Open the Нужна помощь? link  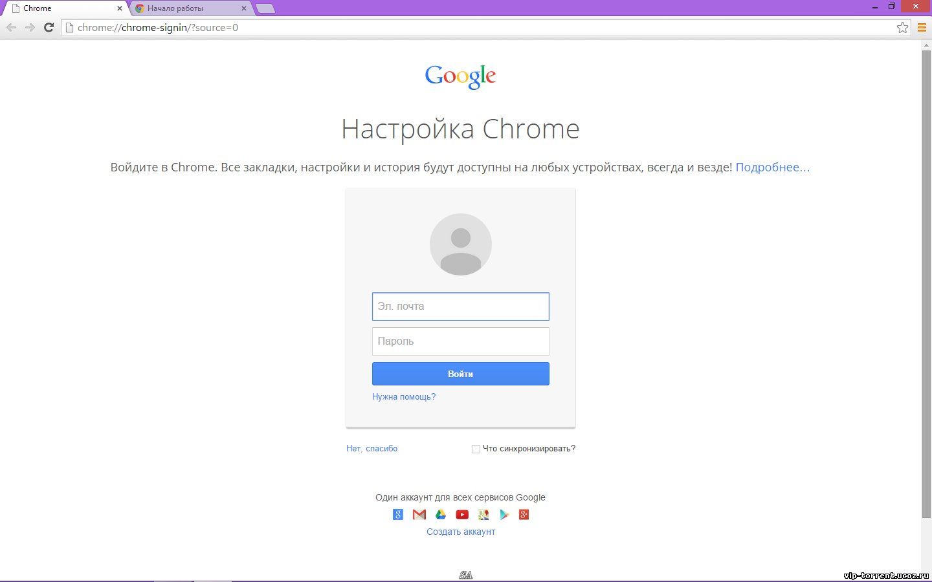[x=404, y=396]
